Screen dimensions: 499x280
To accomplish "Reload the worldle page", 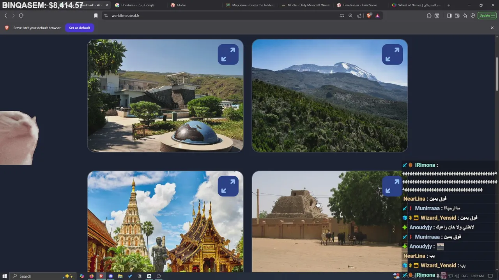I will coord(21,16).
